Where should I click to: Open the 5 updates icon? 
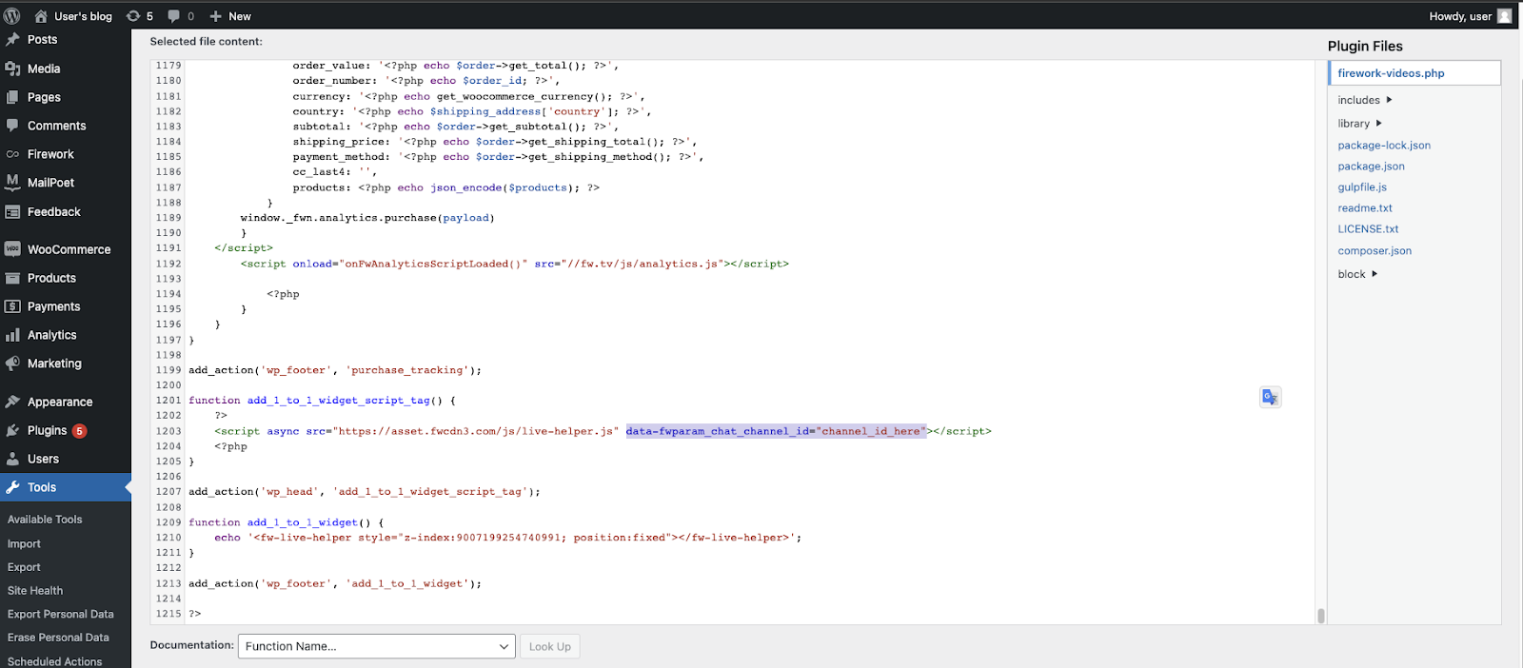pyautogui.click(x=133, y=16)
